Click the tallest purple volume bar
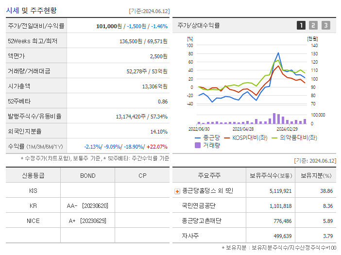The width and height of the screenshot is (341, 255). (x=274, y=119)
